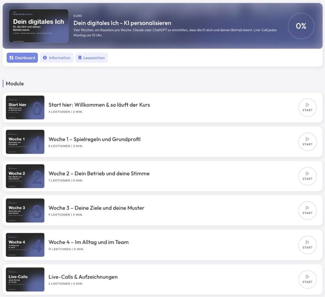Click the text 8 Lektionen | 0 Min.

(x=66, y=146)
